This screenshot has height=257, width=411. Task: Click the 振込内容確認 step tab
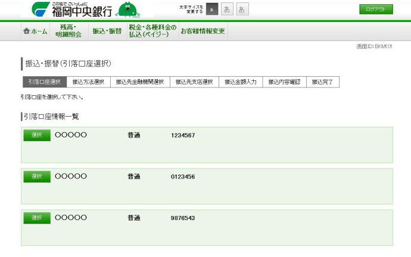pos(284,82)
